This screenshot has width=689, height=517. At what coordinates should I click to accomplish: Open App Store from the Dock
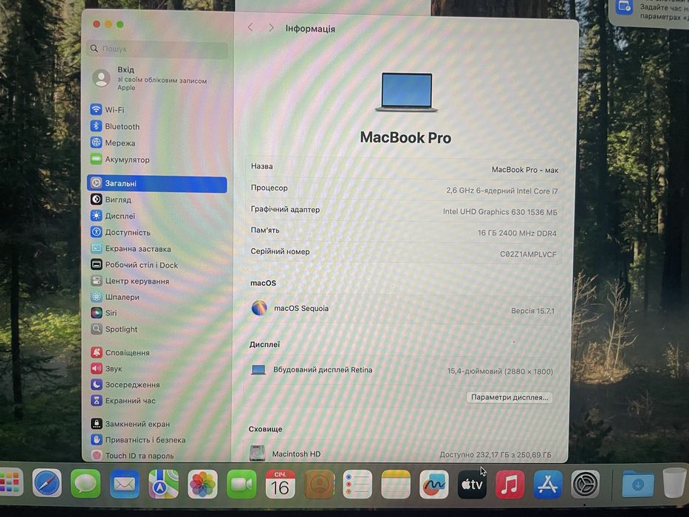coord(547,485)
